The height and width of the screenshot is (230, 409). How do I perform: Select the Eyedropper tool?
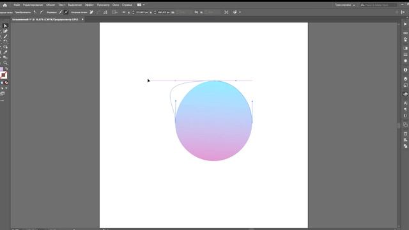(x=5, y=52)
